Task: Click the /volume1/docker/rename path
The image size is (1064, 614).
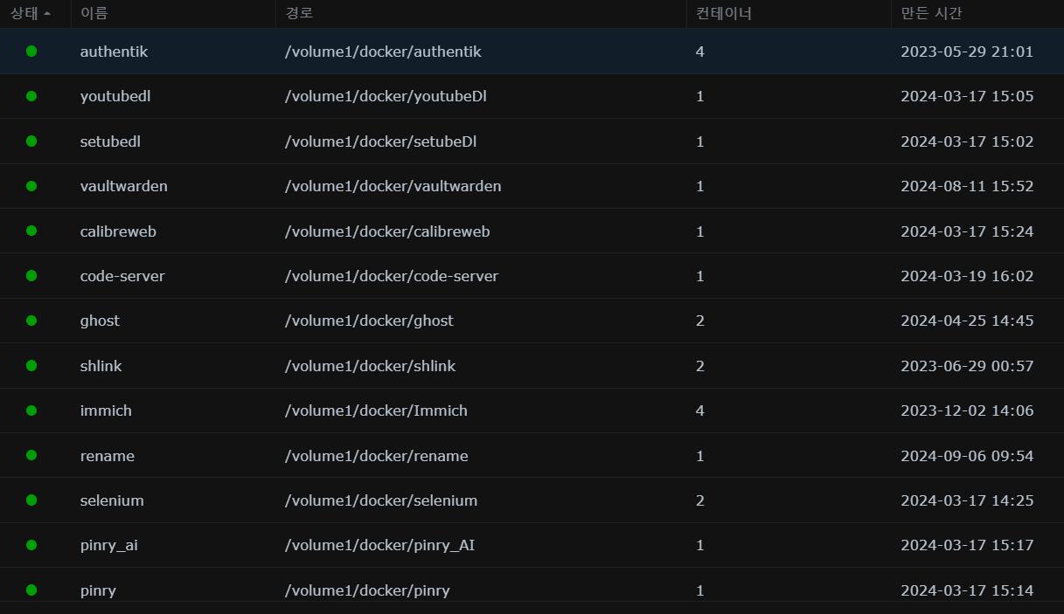Action: click(377, 456)
